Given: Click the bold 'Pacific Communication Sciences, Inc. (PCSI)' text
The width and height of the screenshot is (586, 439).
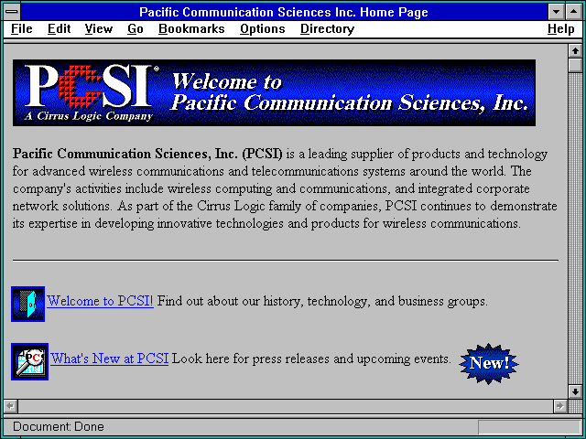Looking at the screenshot, I should coord(147,154).
